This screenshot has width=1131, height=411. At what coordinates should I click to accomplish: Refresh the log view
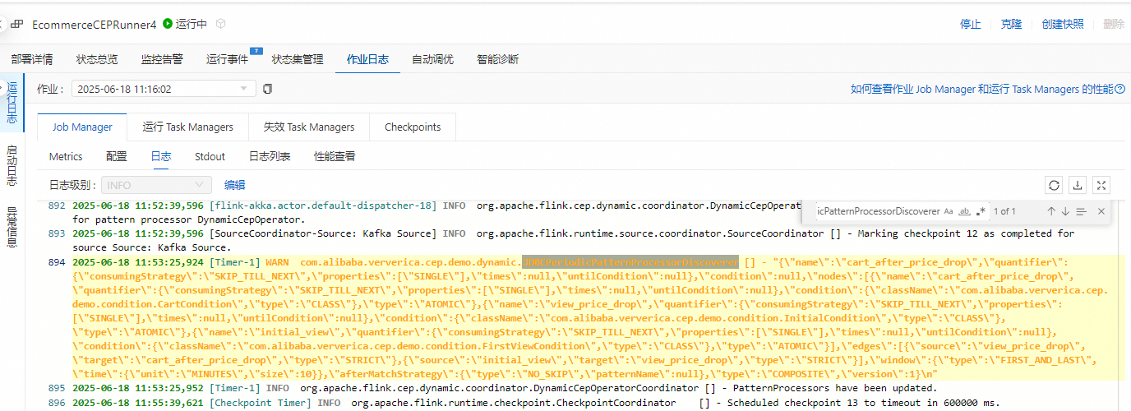[1054, 185]
